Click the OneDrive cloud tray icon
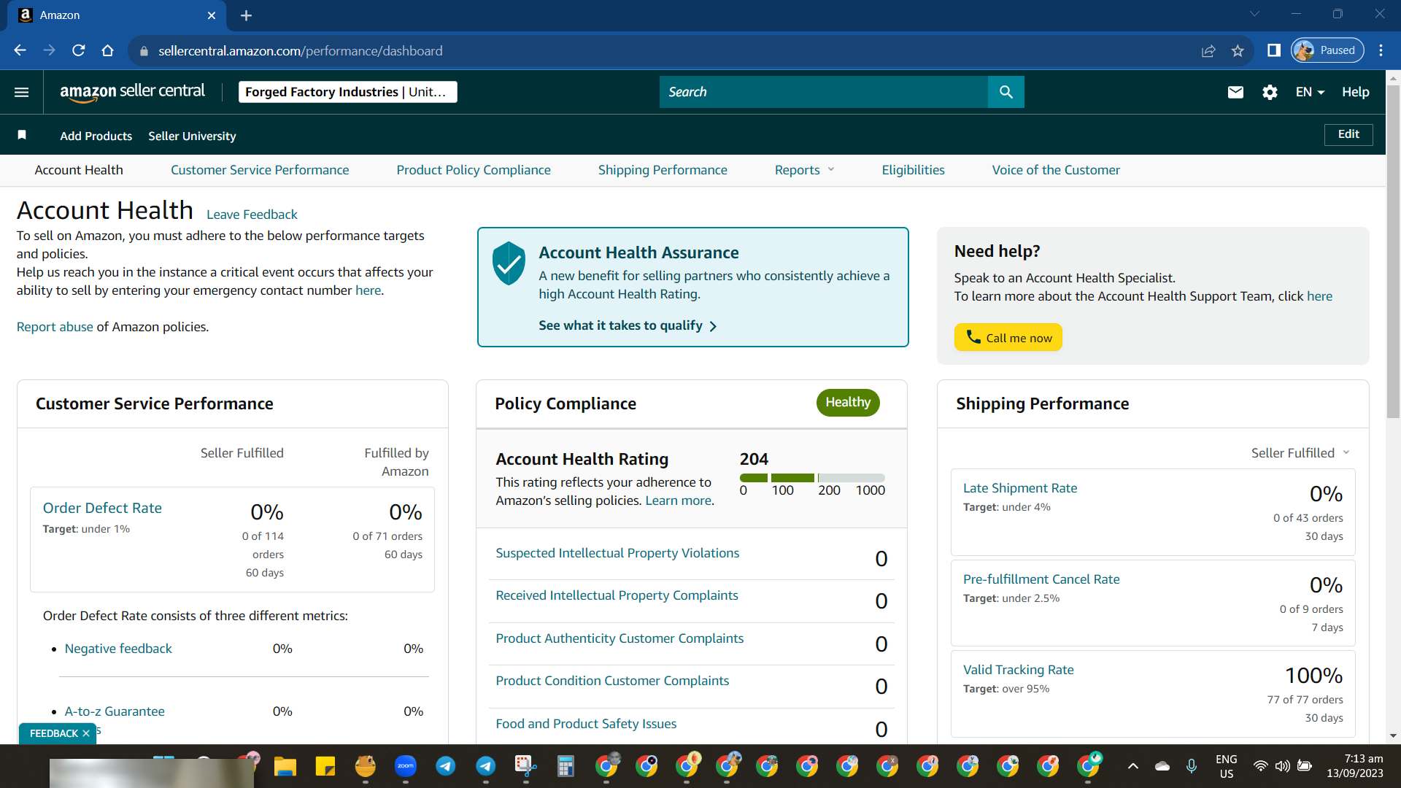Screen dimensions: 1401x788 (1162, 766)
